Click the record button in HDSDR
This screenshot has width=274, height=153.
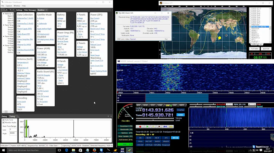140,127
